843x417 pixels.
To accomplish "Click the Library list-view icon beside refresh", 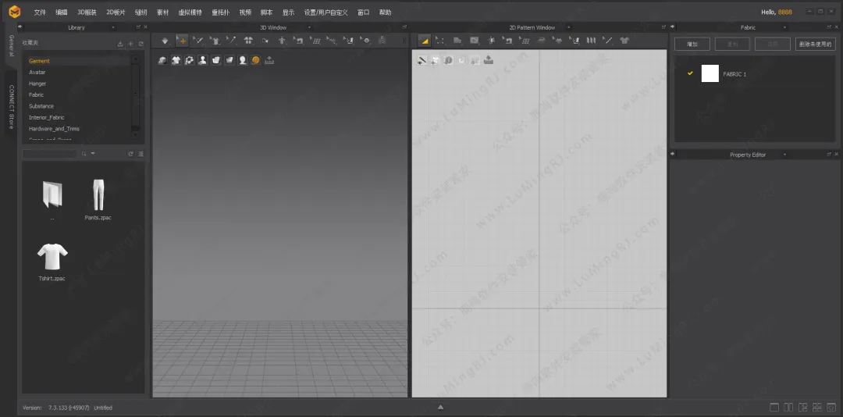I will coord(140,154).
